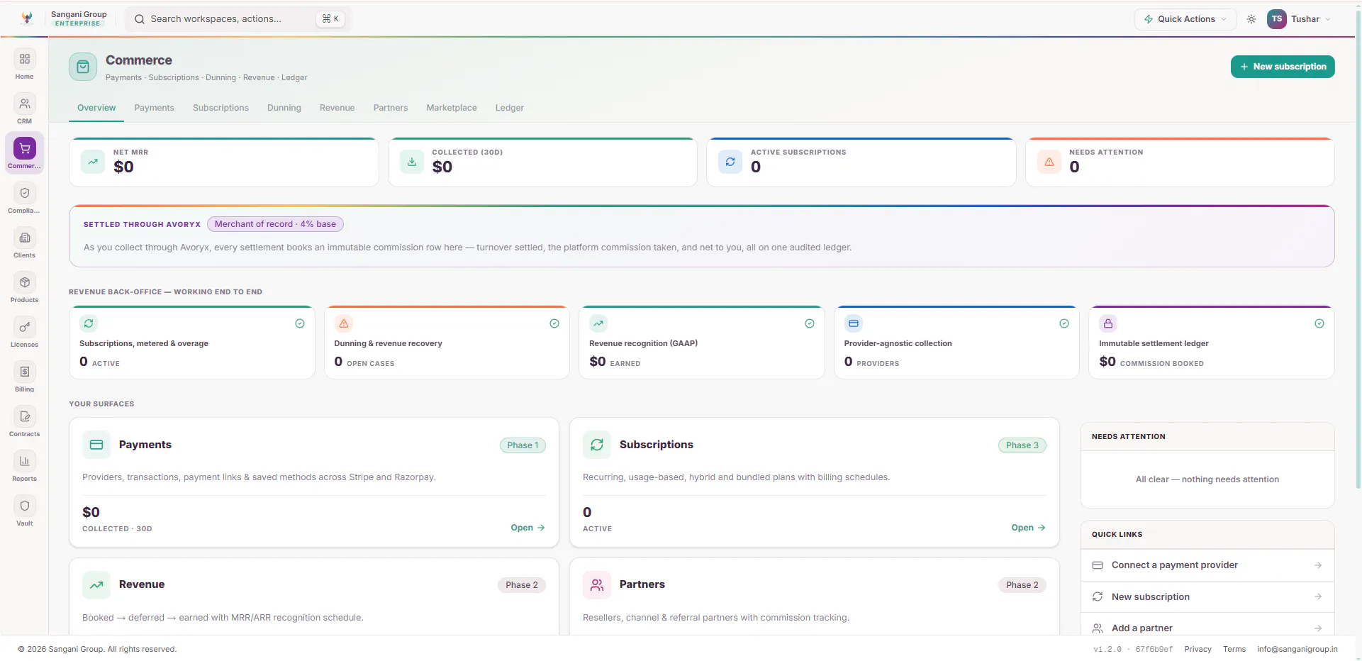Click the Phase 1 badge on Payments
The height and width of the screenshot is (661, 1362).
pyautogui.click(x=523, y=445)
